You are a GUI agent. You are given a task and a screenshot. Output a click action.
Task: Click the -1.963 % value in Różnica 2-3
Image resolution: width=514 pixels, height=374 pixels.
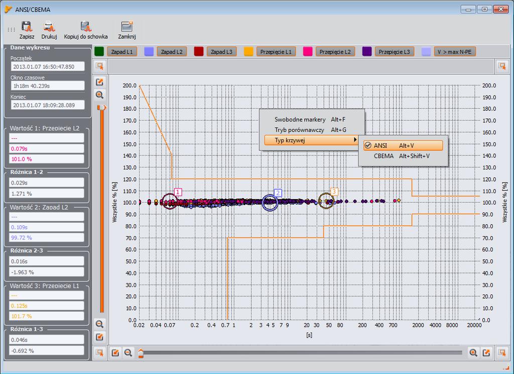tap(47, 272)
